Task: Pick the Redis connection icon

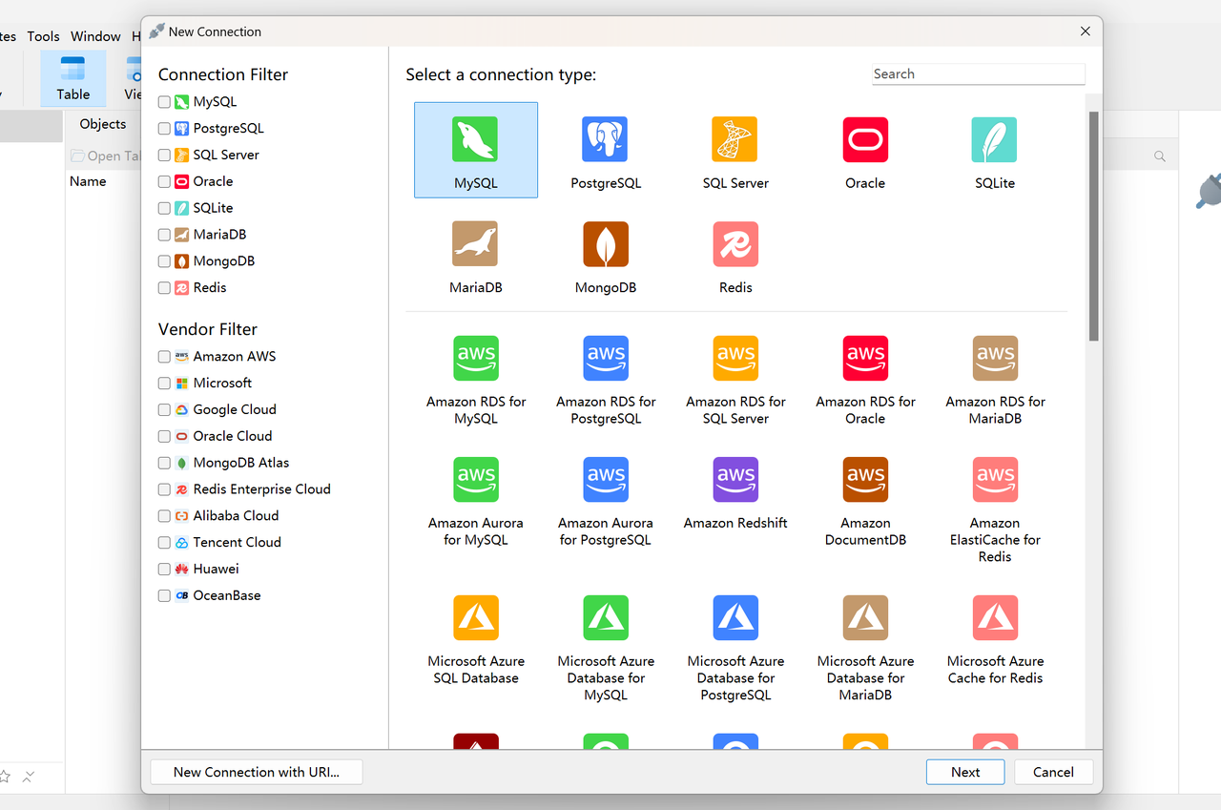Action: click(x=735, y=244)
